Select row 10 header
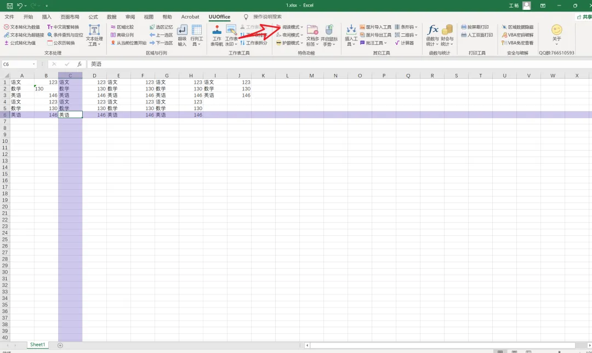This screenshot has width=592, height=353. point(5,141)
